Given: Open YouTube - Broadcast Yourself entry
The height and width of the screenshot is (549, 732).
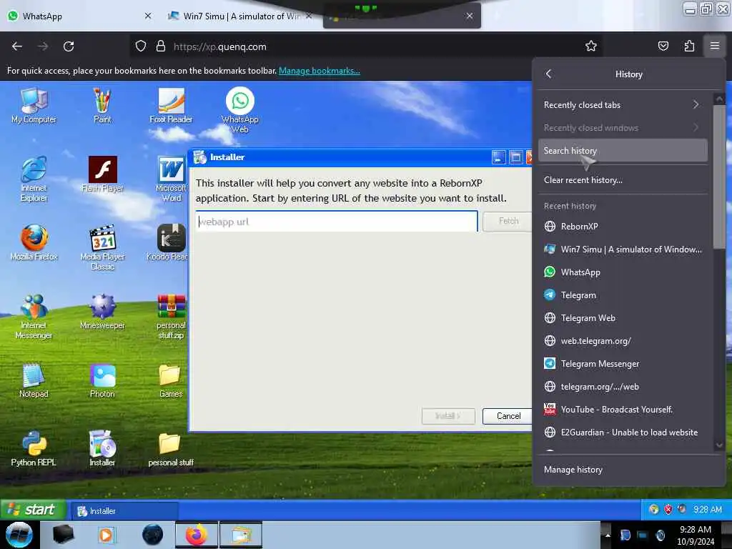Looking at the screenshot, I should click(623, 409).
